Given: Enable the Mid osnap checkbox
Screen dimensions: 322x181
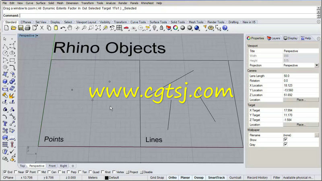Looking at the screenshot, I should click(39, 172).
